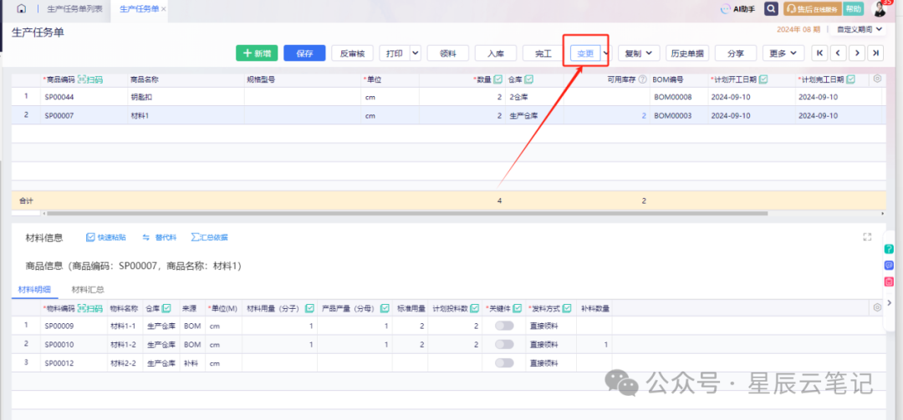Close the 生产任务单 tab
Image resolution: width=903 pixels, height=420 pixels.
pyautogui.click(x=164, y=9)
